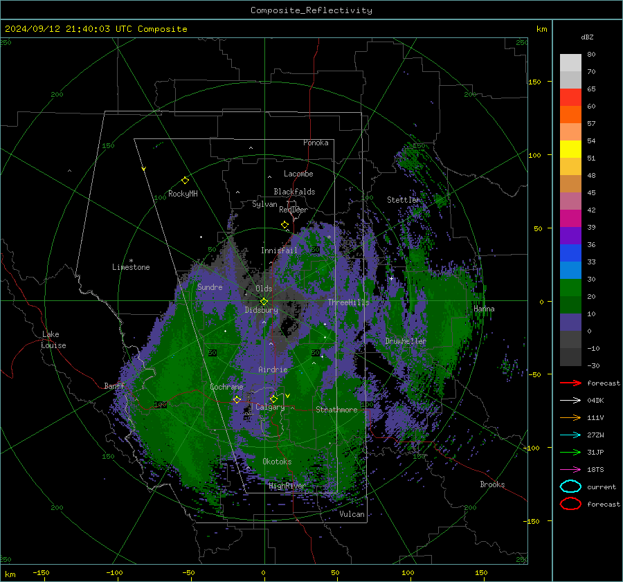
Task: Click the Blackfalds city label
Action: click(x=294, y=192)
